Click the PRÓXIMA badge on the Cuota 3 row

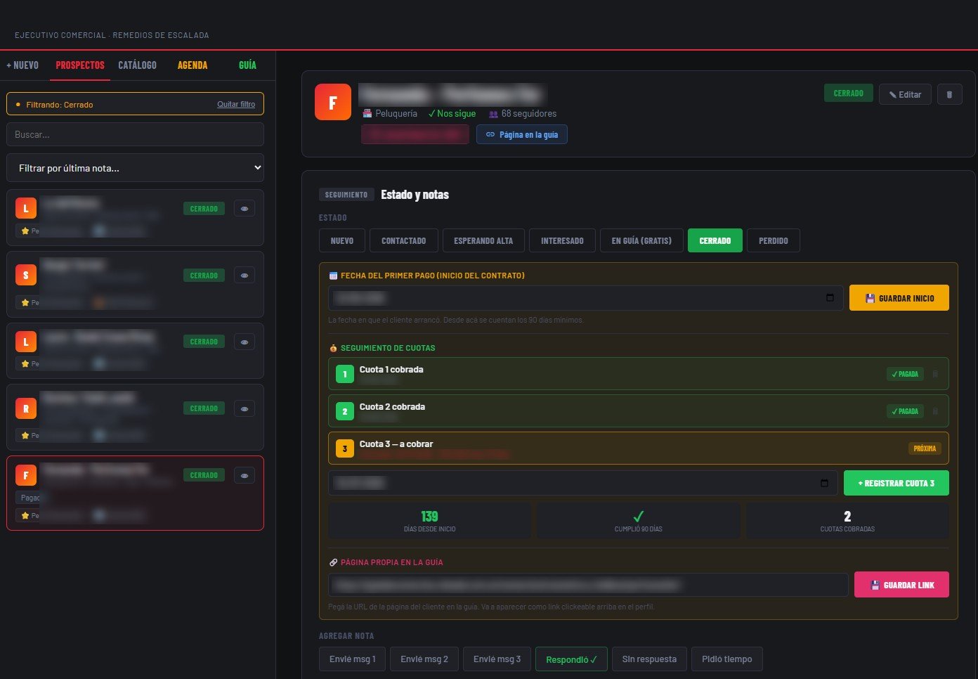(925, 448)
